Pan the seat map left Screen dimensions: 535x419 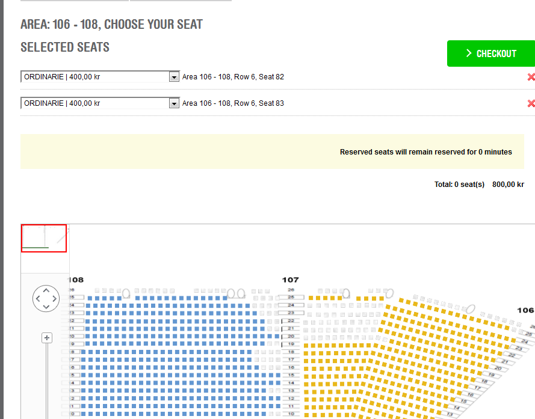(38, 299)
